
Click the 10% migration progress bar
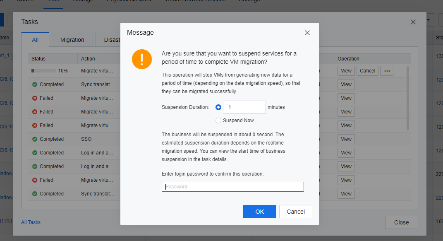coord(43,71)
